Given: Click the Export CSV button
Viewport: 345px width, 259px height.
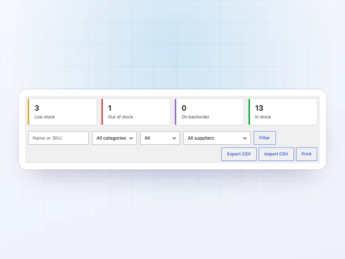Looking at the screenshot, I should coord(239,154).
